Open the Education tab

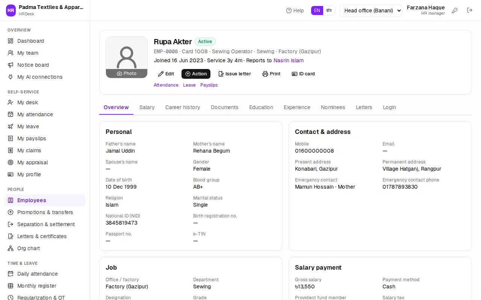pos(261,107)
